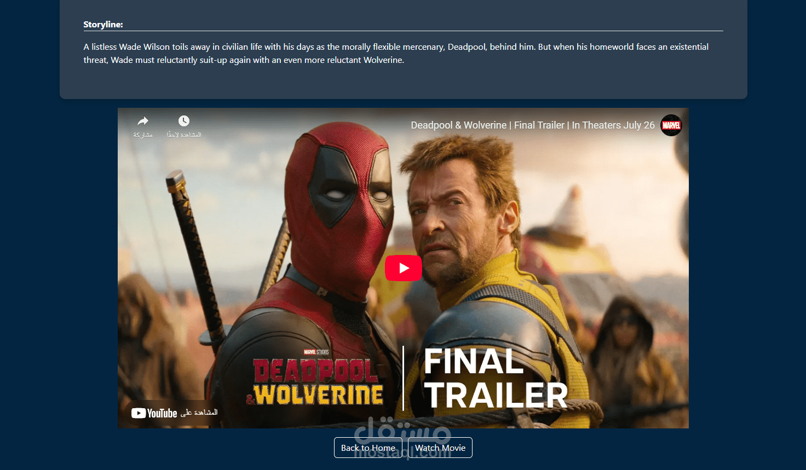Click the storyline paragraph starting 'A listless Wade Wilson'
Image resolution: width=806 pixels, height=470 pixels.
click(396, 54)
